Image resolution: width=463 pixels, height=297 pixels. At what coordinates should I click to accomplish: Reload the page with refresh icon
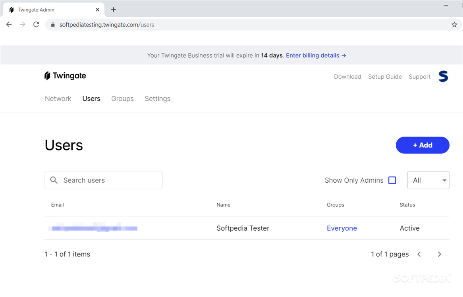click(36, 25)
